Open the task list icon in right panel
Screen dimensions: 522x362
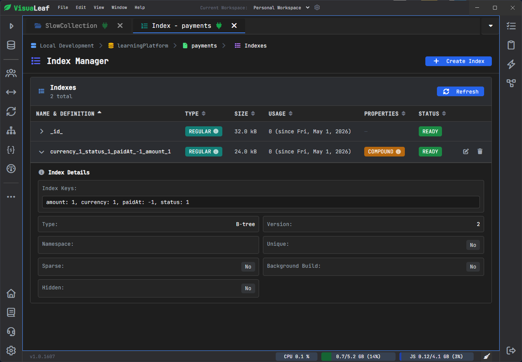(x=511, y=26)
